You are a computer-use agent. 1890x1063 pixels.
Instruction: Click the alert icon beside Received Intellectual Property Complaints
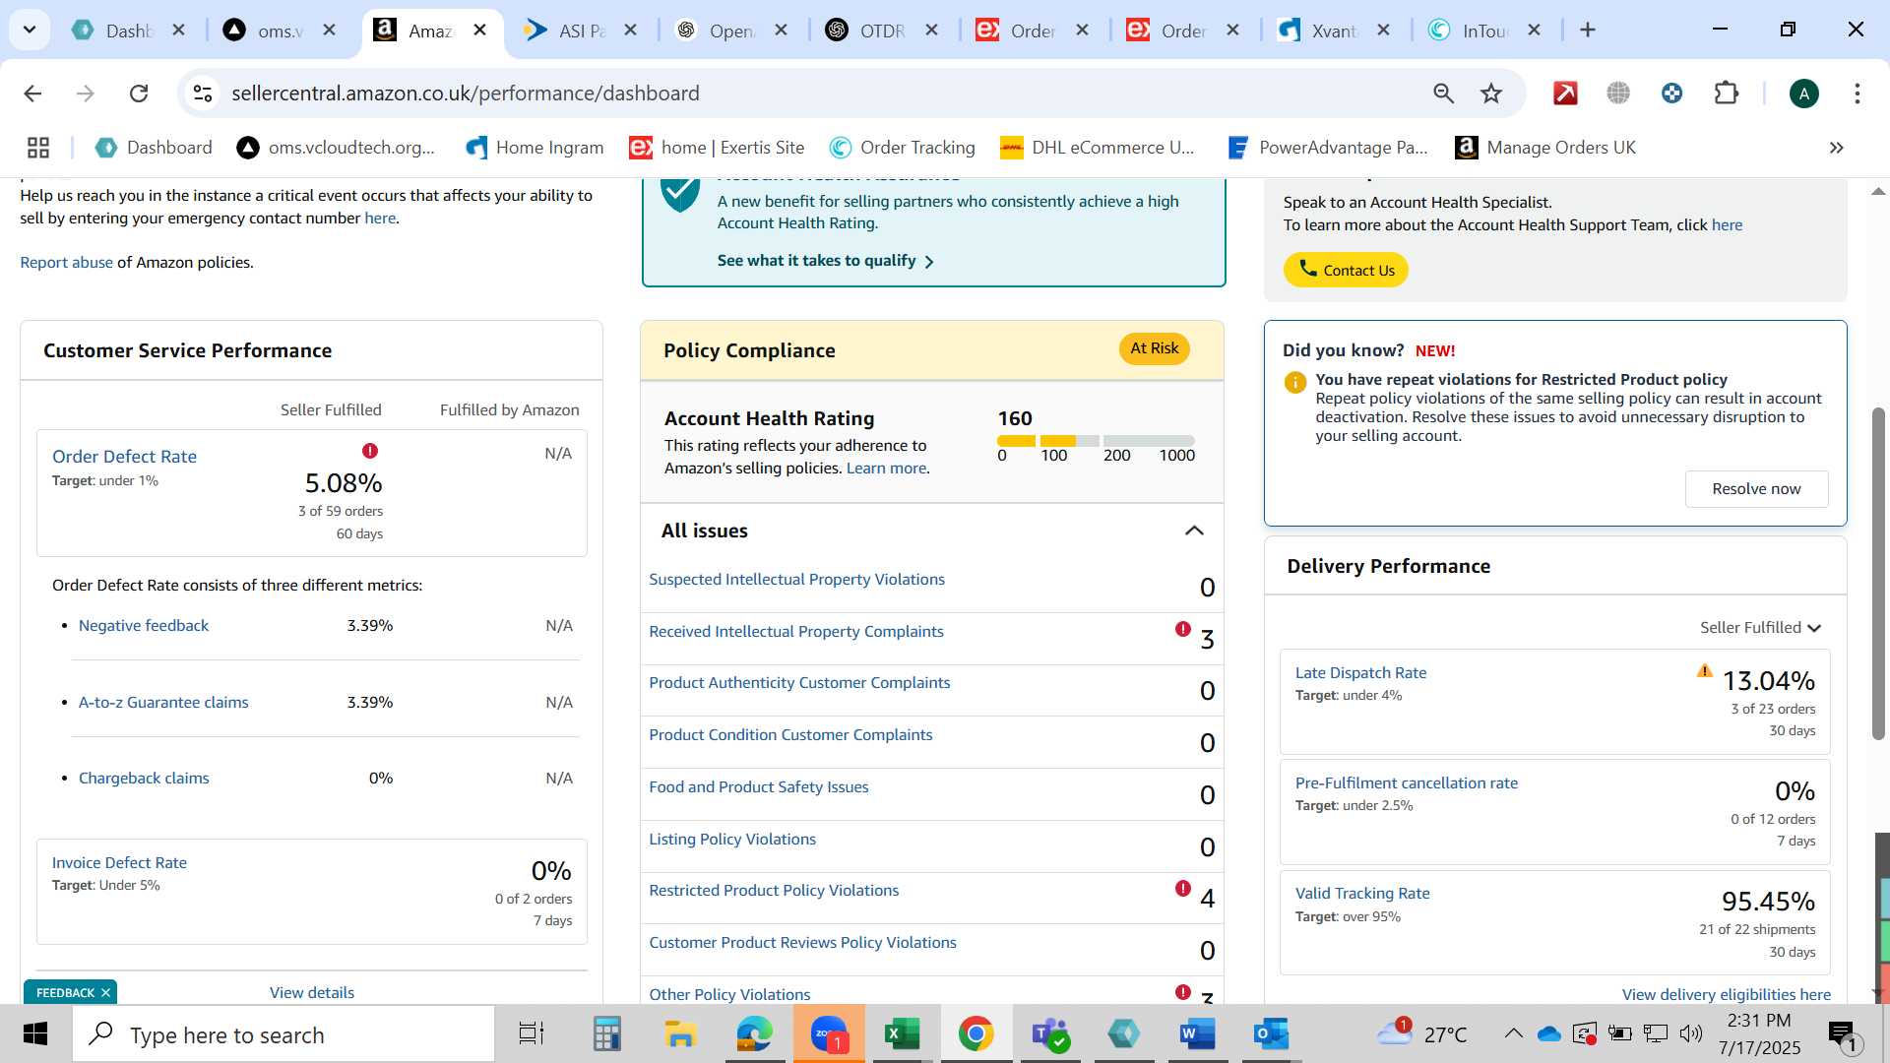click(x=1183, y=629)
